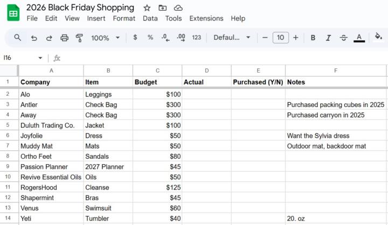Click the Select all corner box
This screenshot has width=388, height=225.
[9, 71]
